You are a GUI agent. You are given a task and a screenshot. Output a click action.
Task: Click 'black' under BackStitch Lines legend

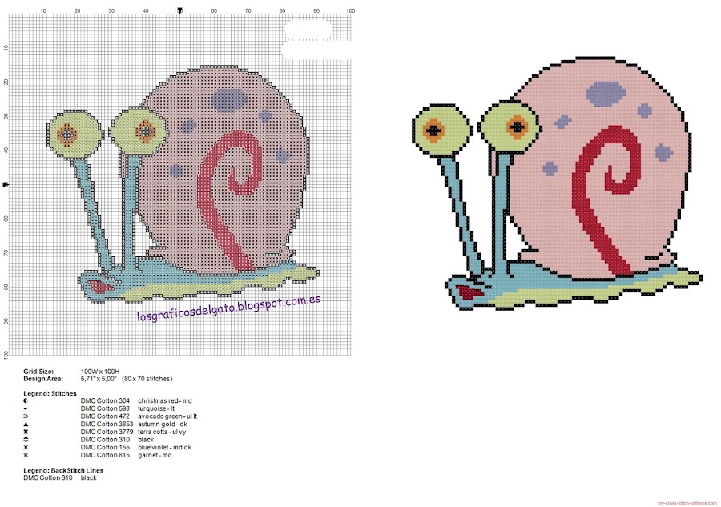click(88, 478)
